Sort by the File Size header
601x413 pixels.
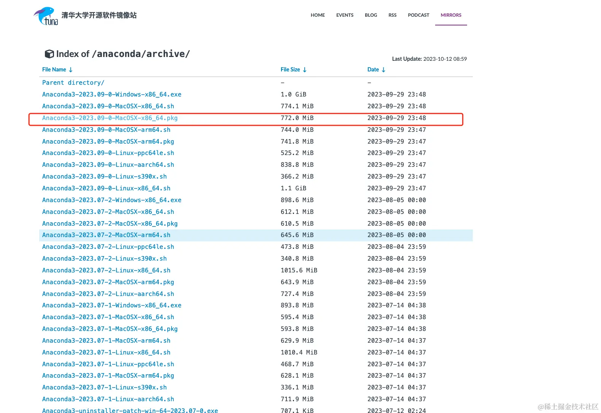pos(290,70)
